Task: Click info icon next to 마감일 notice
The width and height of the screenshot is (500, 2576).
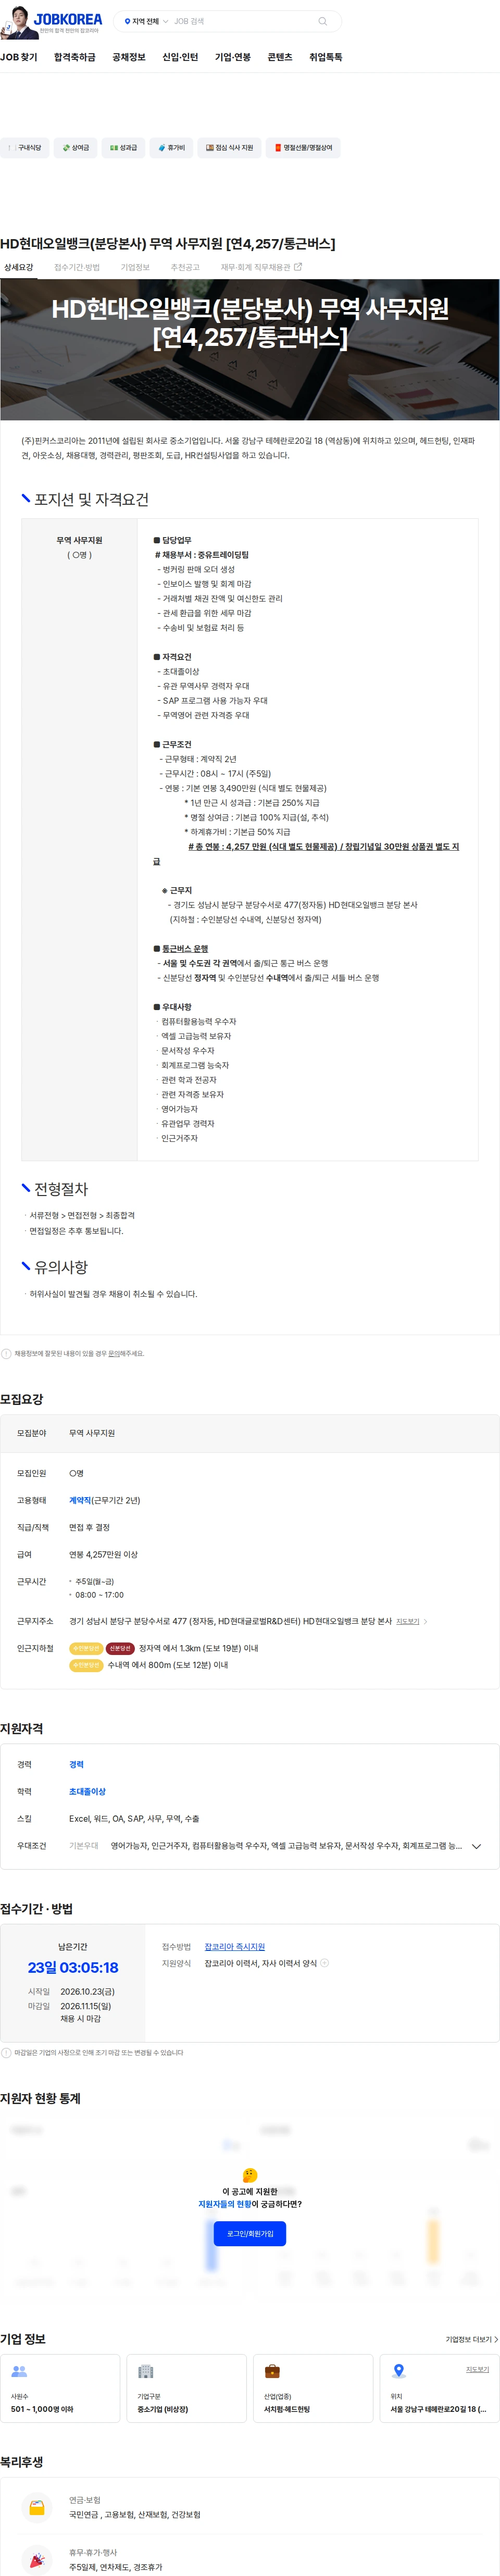Action: [x=6, y=2052]
